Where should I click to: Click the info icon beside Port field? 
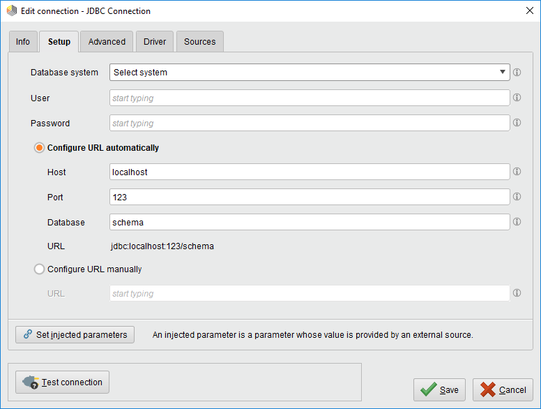point(517,197)
